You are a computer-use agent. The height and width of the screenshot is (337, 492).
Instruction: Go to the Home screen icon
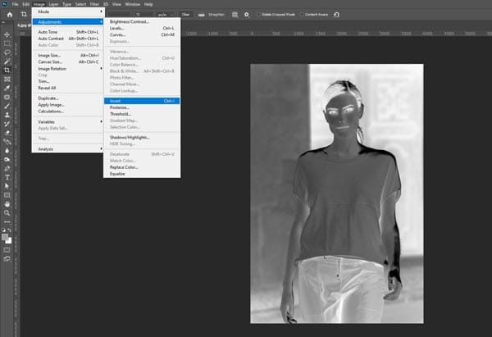10,15
